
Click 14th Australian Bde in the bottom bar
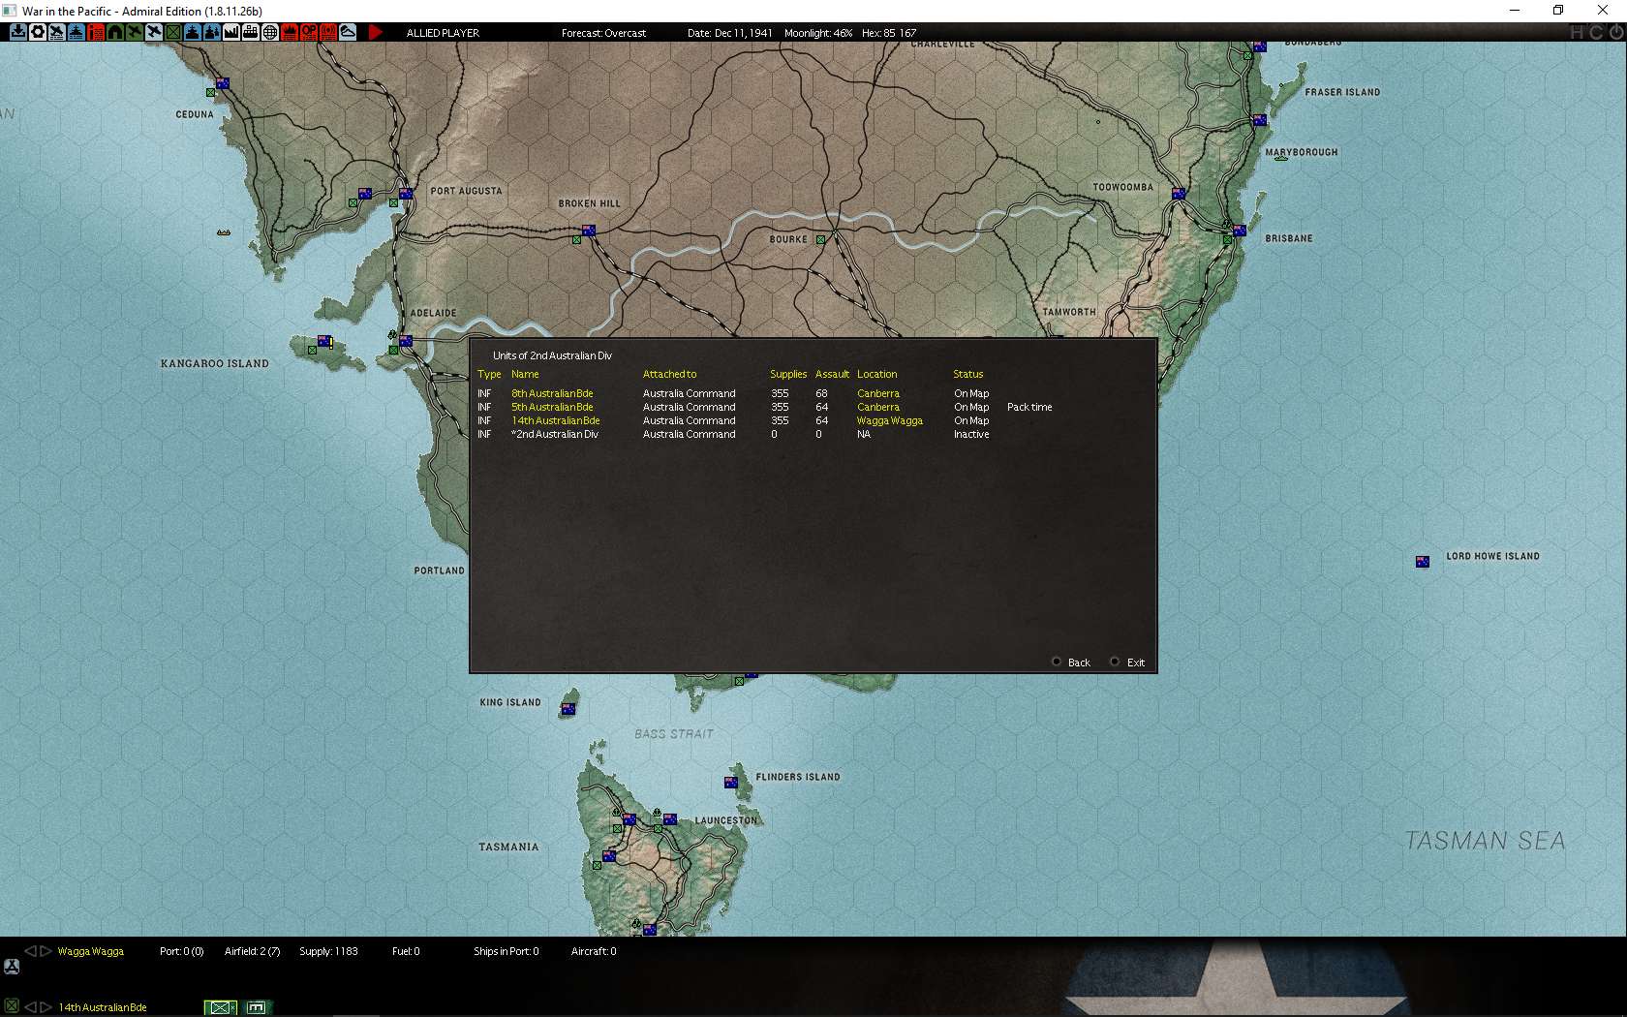click(103, 1007)
